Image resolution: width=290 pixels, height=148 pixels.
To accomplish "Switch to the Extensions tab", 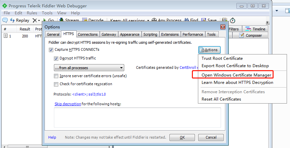I will [170, 34].
